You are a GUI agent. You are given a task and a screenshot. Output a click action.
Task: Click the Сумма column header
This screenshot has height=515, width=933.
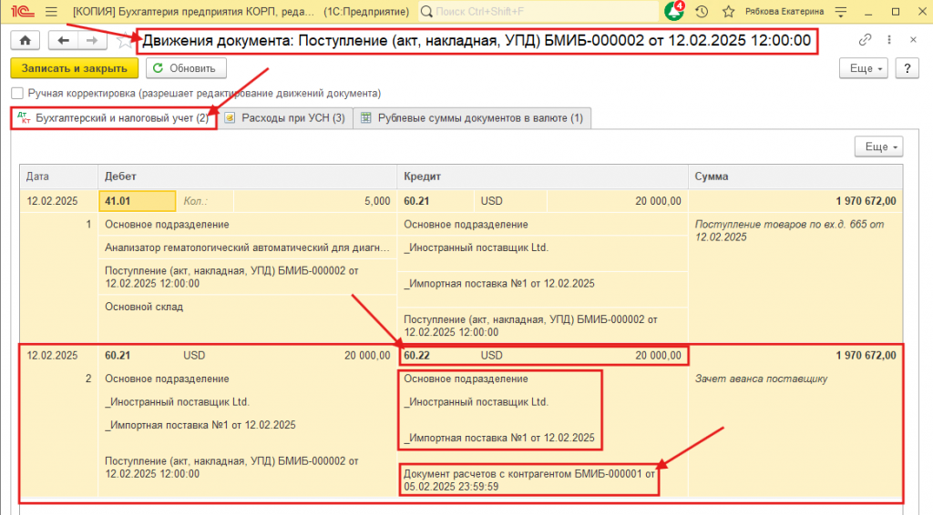[795, 177]
